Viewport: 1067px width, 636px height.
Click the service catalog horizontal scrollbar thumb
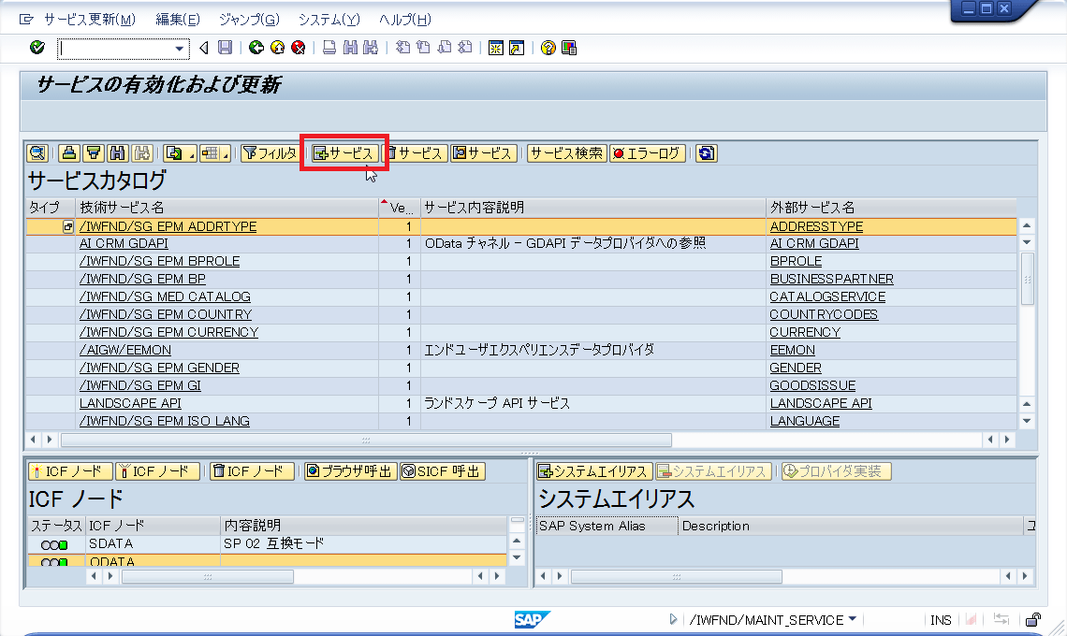pos(366,441)
